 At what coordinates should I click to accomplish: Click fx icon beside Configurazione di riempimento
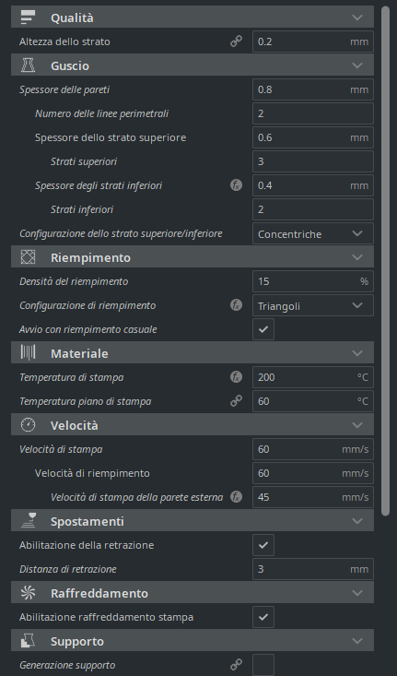(236, 305)
